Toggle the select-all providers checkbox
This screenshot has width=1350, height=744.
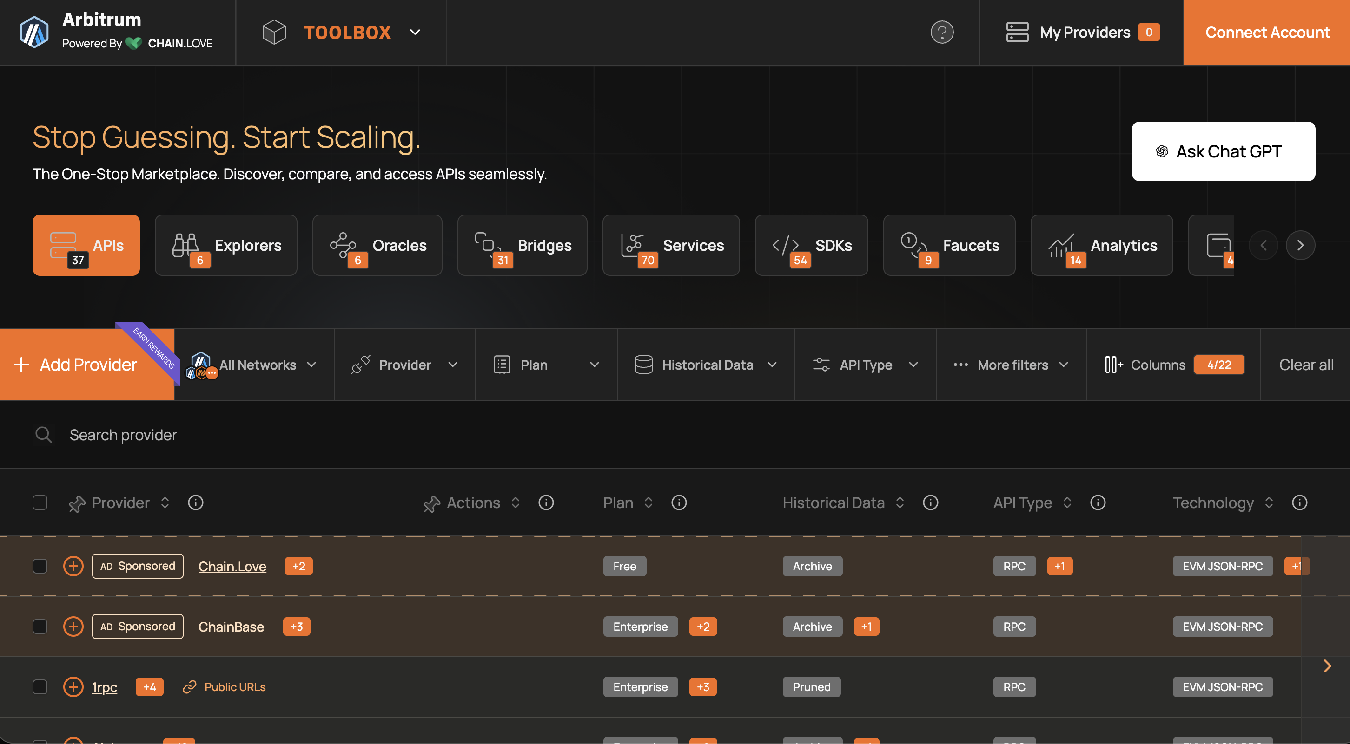(x=40, y=503)
